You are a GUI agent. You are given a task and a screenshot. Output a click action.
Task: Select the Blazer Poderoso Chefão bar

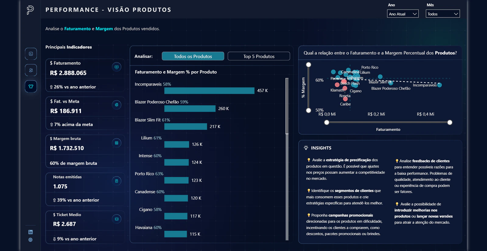pyautogui.click(x=190, y=109)
